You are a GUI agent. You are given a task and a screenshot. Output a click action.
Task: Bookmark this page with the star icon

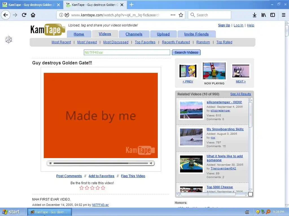click(x=181, y=15)
